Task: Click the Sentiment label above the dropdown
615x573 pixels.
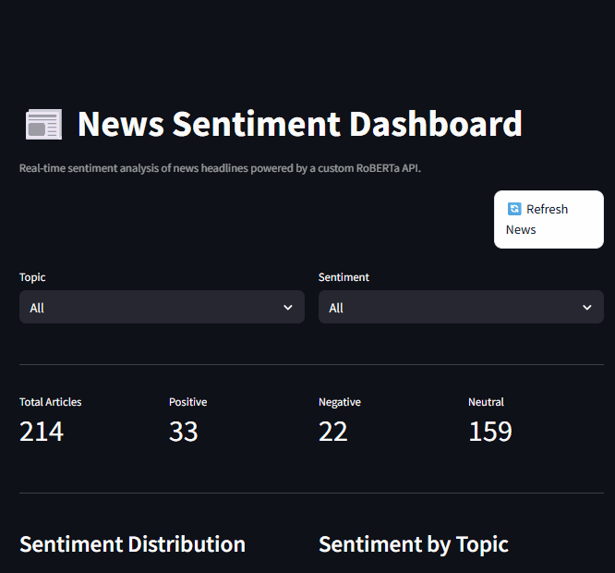Action: point(344,277)
